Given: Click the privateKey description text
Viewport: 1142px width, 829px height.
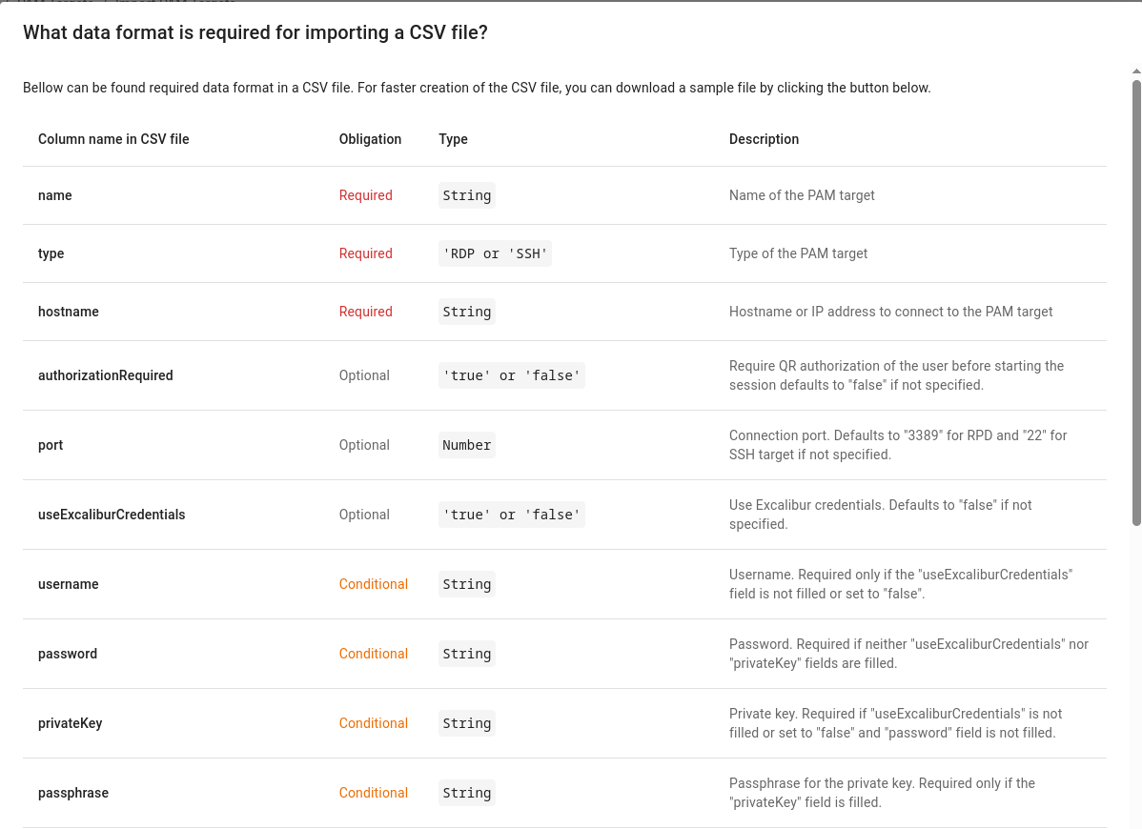Looking at the screenshot, I should pos(895,722).
